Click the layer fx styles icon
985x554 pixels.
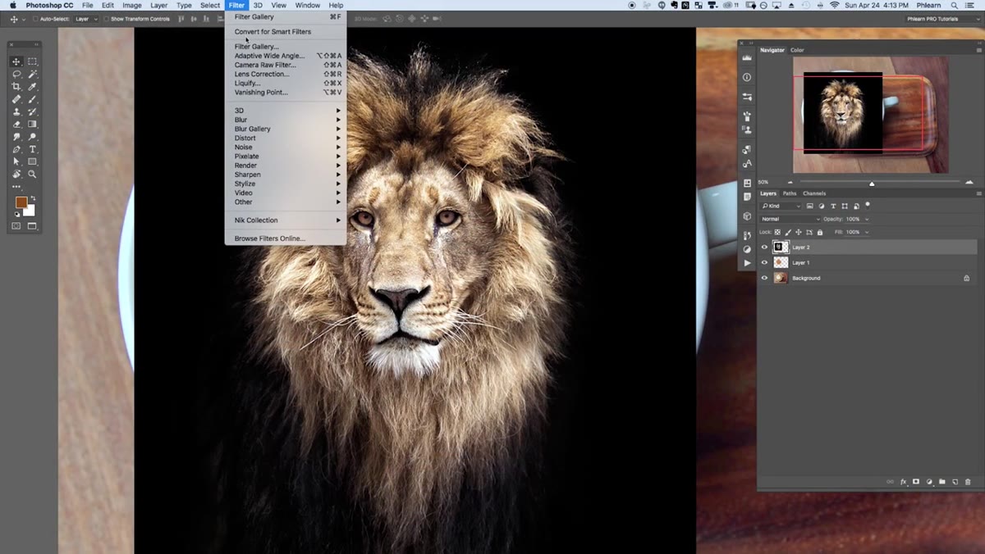[903, 482]
